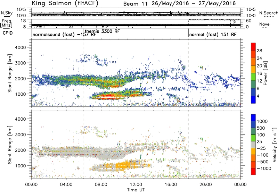Click the 'N.Search' legend label
The height and width of the screenshot is (192, 278).
pyautogui.click(x=268, y=13)
